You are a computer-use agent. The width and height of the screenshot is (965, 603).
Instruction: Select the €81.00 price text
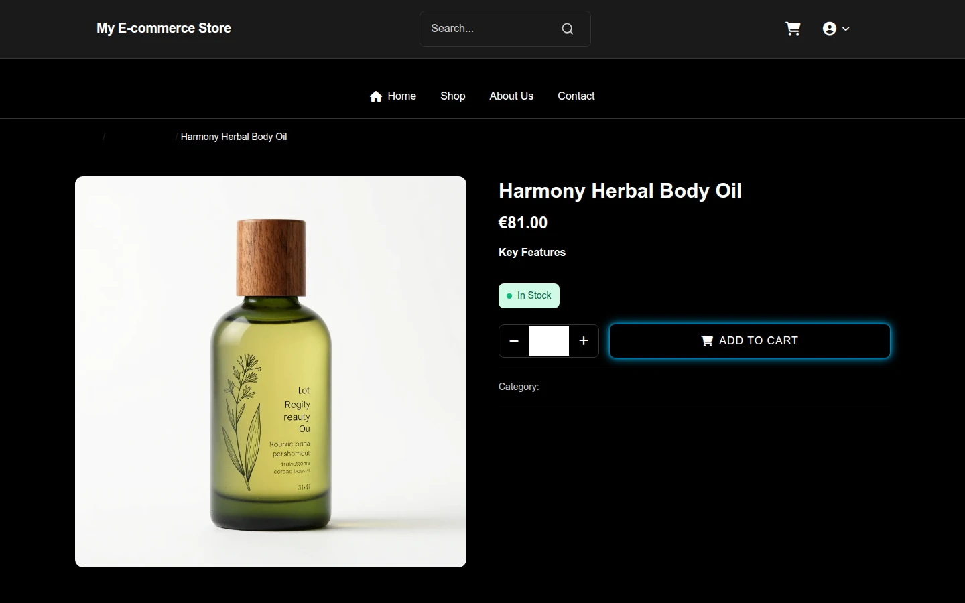tap(523, 223)
